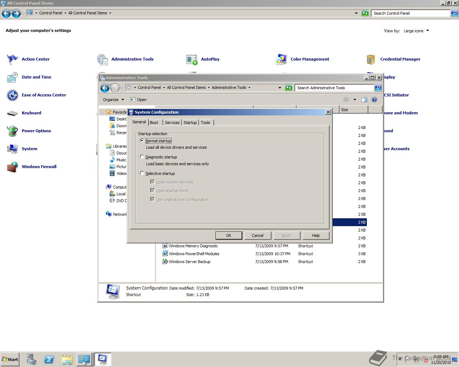Image resolution: width=459 pixels, height=367 pixels.
Task: Open AutoPlay icon
Action: 192,59
